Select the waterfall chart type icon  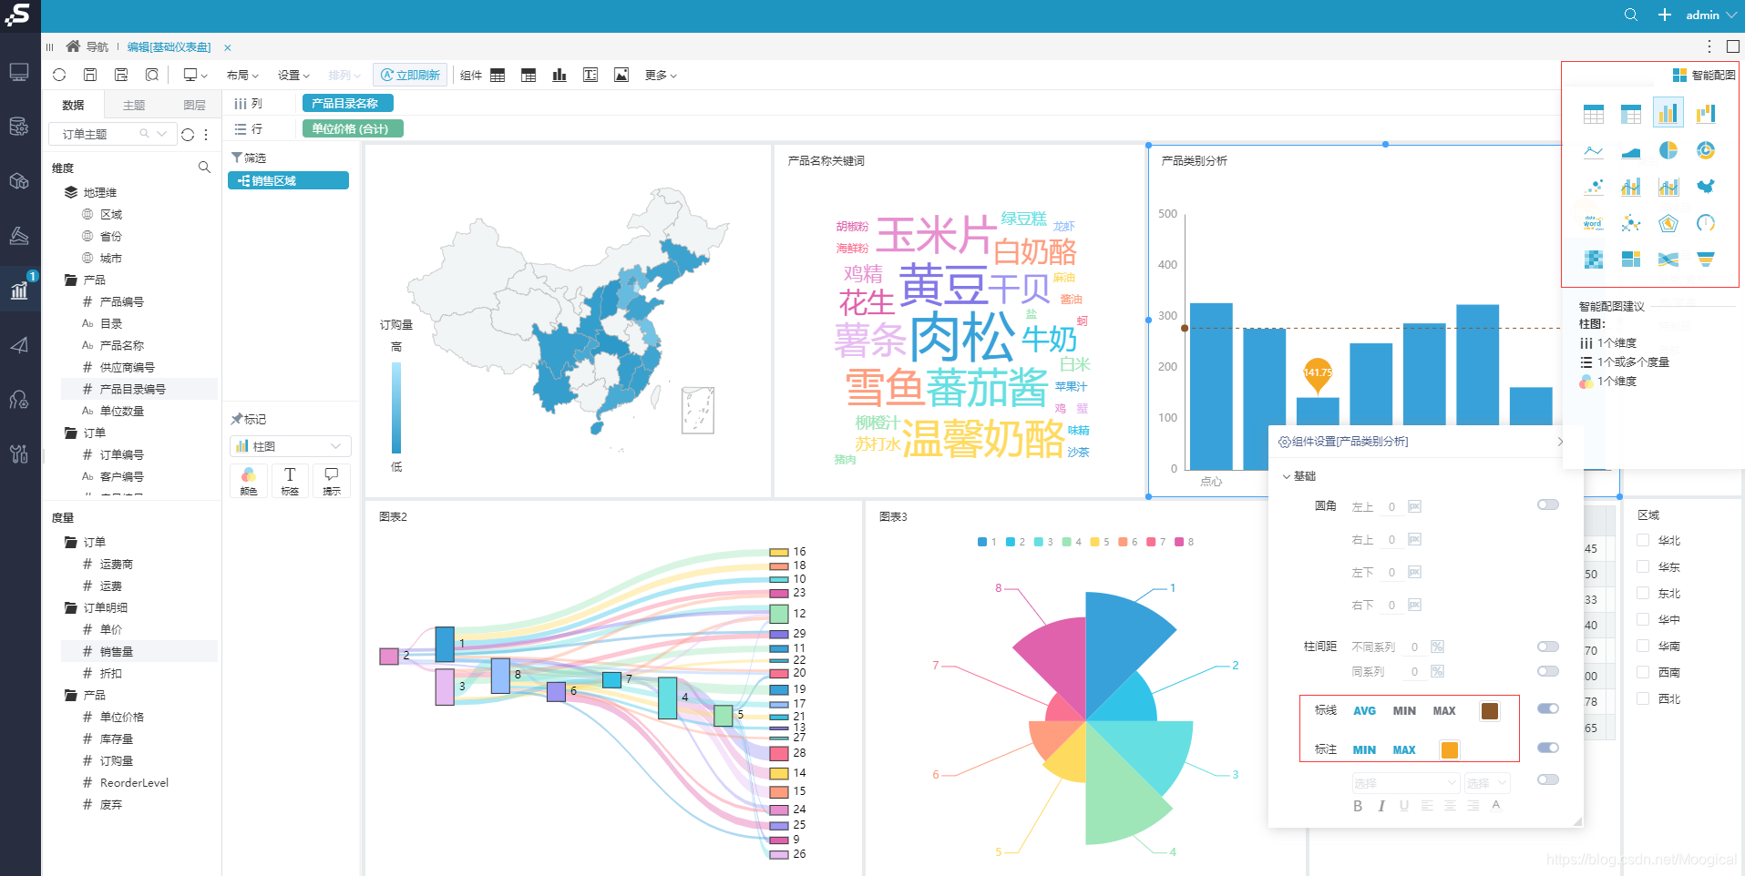click(1705, 113)
